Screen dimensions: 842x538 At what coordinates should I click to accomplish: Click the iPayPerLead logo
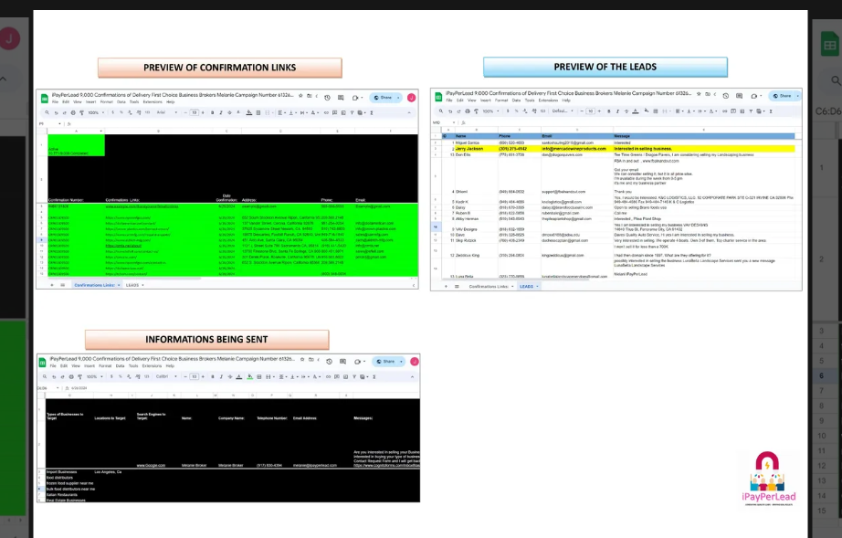[x=768, y=479]
